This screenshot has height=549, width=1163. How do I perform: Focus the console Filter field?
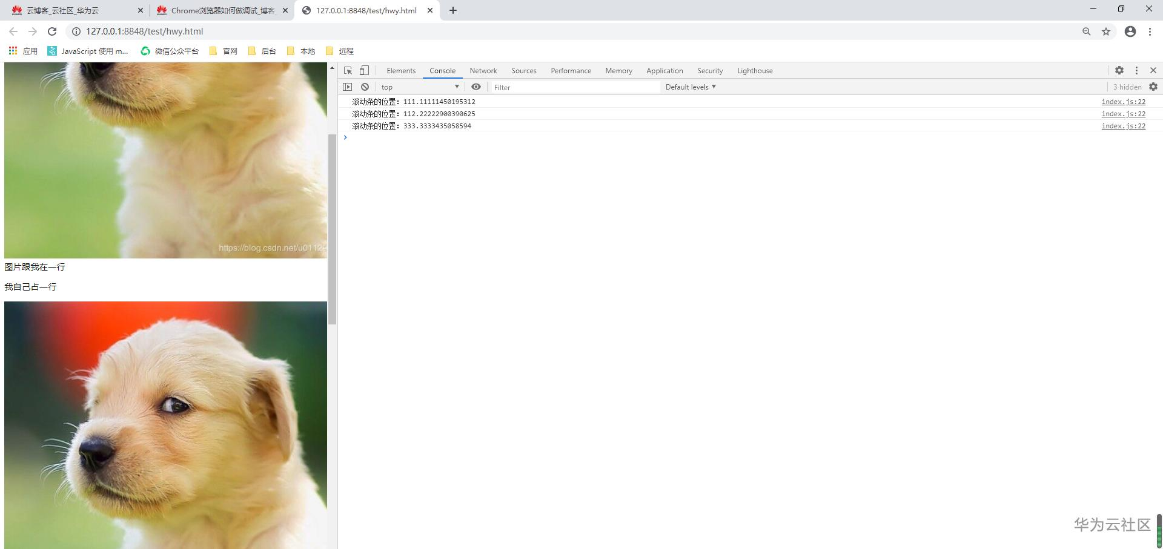pyautogui.click(x=575, y=87)
